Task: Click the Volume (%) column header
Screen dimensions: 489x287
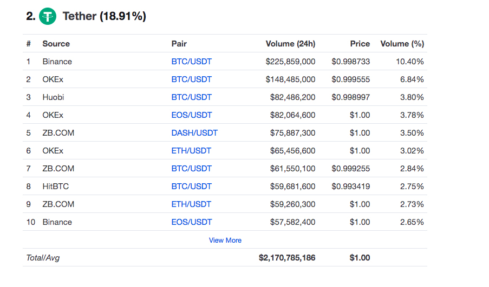Action: 402,44
